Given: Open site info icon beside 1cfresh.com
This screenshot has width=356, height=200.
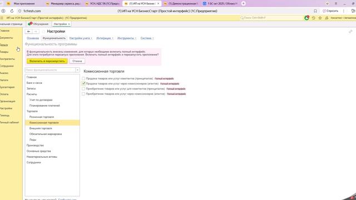Looking at the screenshot, I should pyautogui.click(x=20, y=11).
